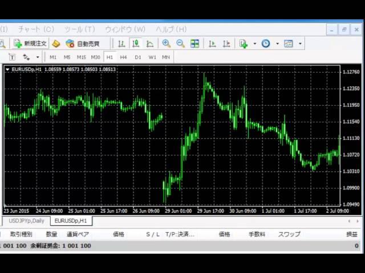Viewport: 365px width, 273px height.
Task: Click the print preview magnifier icon
Action: 2,43
